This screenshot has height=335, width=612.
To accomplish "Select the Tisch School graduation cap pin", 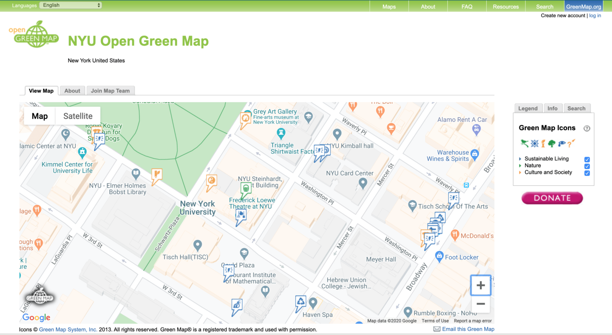I will point(413,205).
